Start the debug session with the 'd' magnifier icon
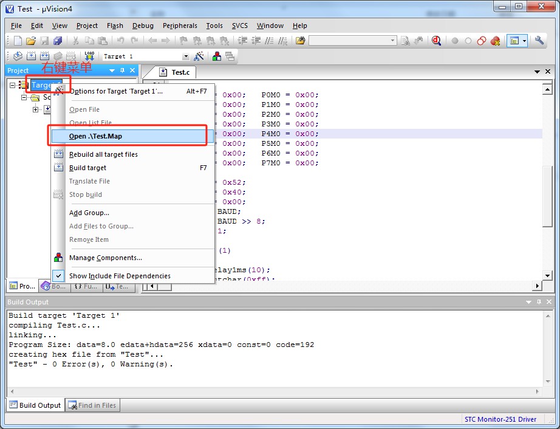Viewport: 560px width, 429px height. (x=436, y=41)
